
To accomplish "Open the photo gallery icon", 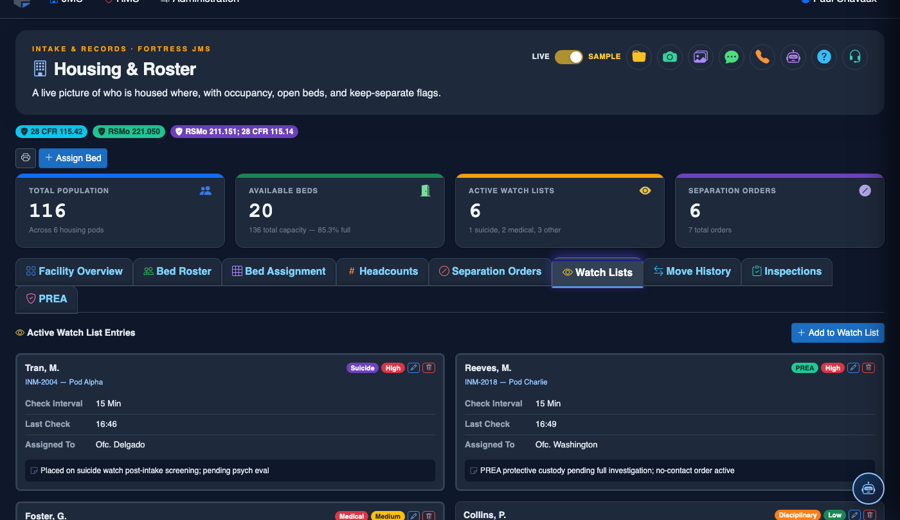I will pyautogui.click(x=701, y=56).
